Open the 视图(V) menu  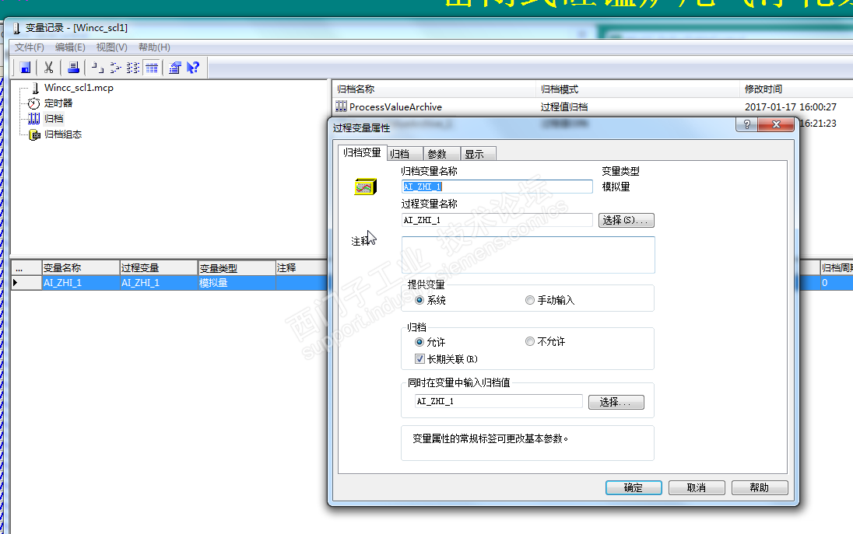tap(111, 47)
